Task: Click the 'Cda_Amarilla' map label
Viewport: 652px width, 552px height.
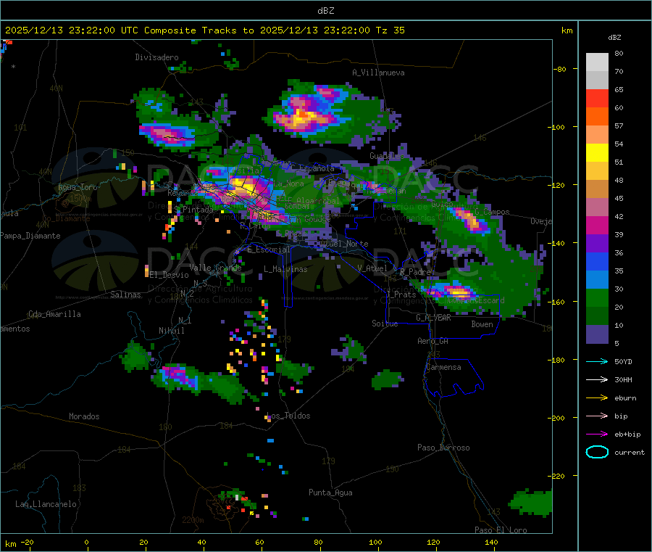Action: click(54, 314)
